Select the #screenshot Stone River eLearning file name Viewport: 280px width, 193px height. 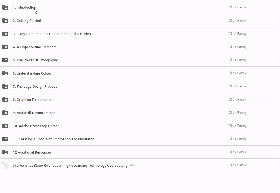70,166
